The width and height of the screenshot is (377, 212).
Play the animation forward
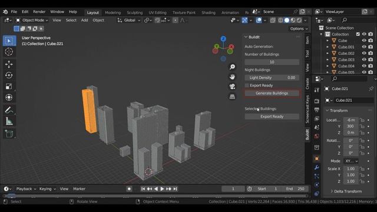point(162,189)
